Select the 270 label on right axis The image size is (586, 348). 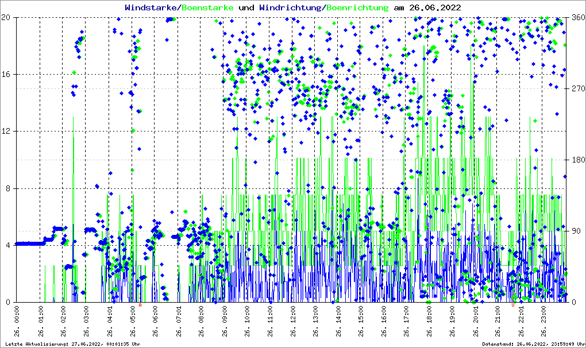click(577, 89)
